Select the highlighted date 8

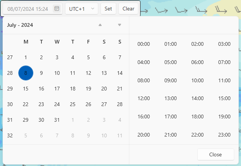coord(26,73)
